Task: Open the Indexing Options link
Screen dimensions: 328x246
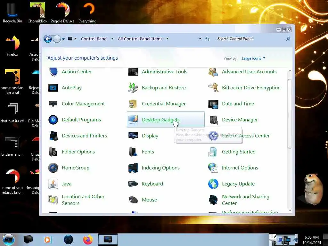Action: [x=161, y=168]
